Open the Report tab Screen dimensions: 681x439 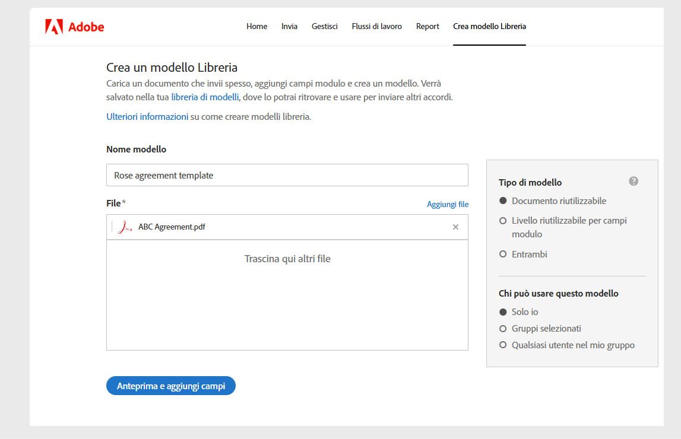pos(427,26)
